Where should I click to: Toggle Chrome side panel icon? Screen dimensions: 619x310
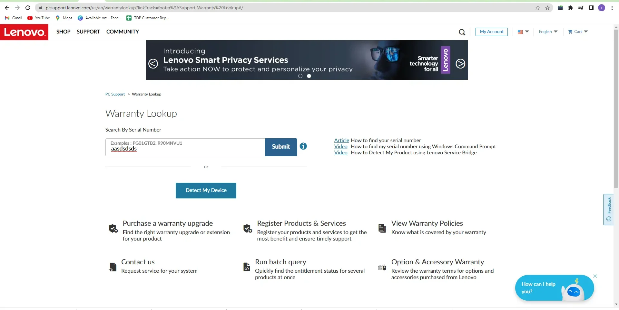coord(591,8)
